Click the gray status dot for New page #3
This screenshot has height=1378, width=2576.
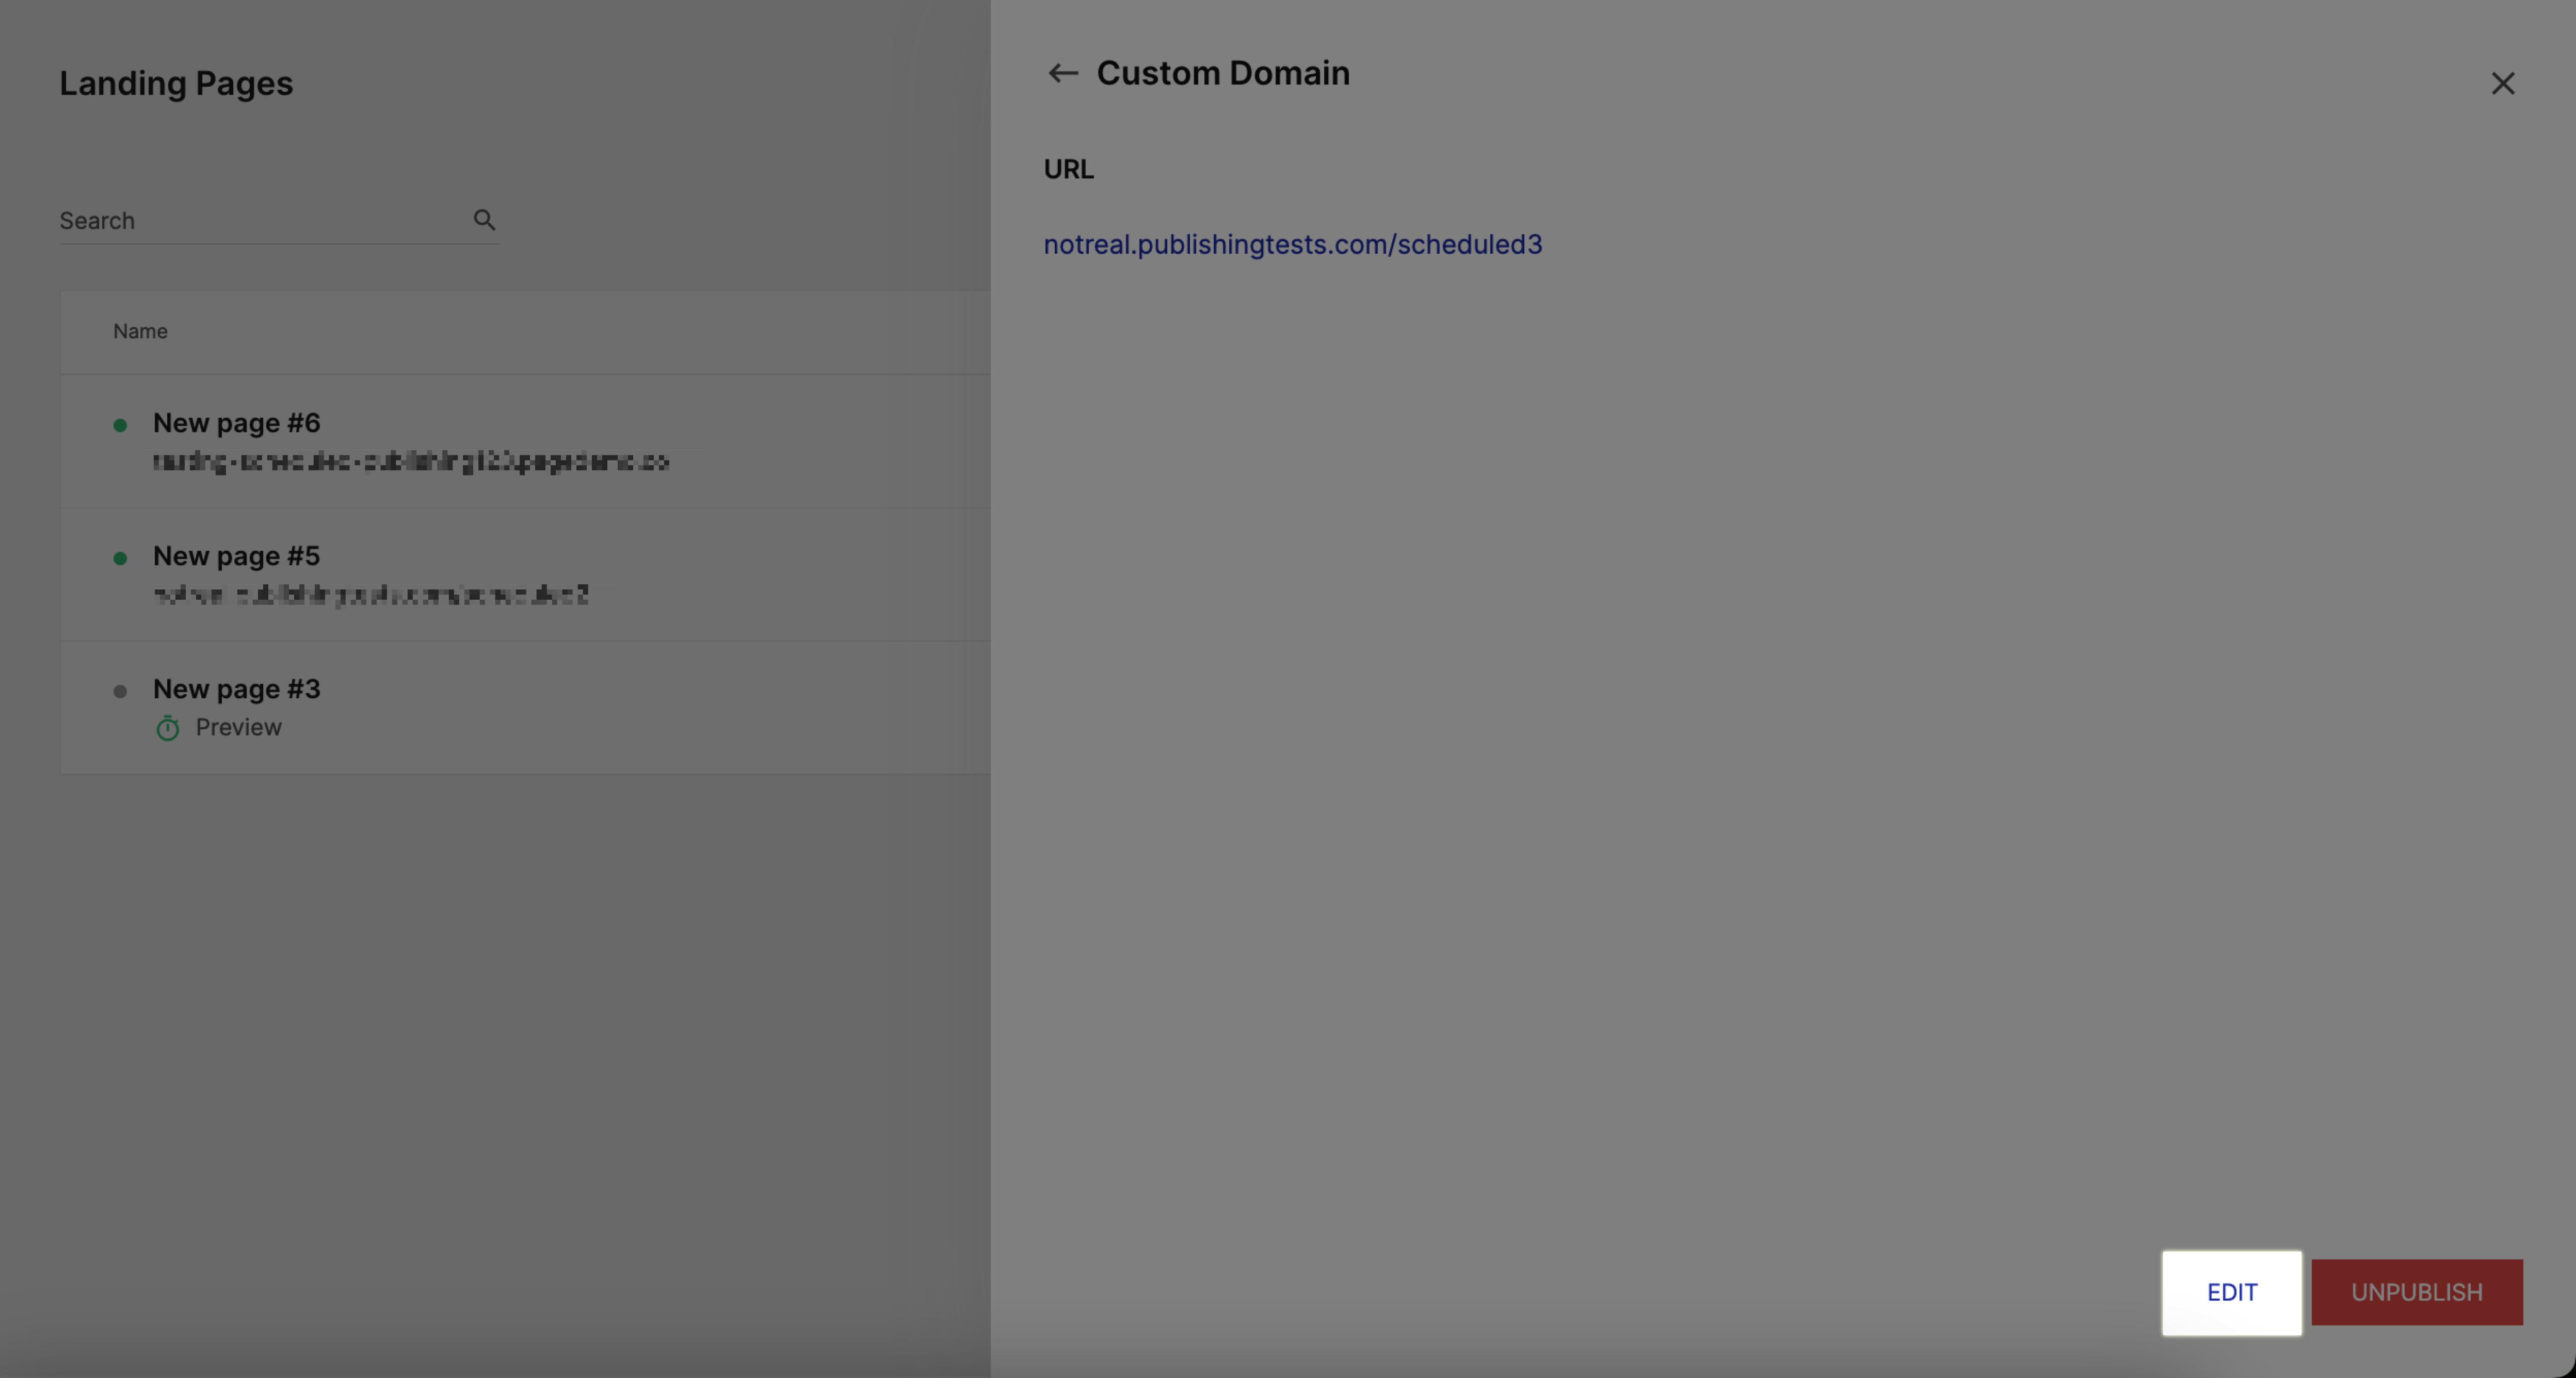[x=120, y=692]
